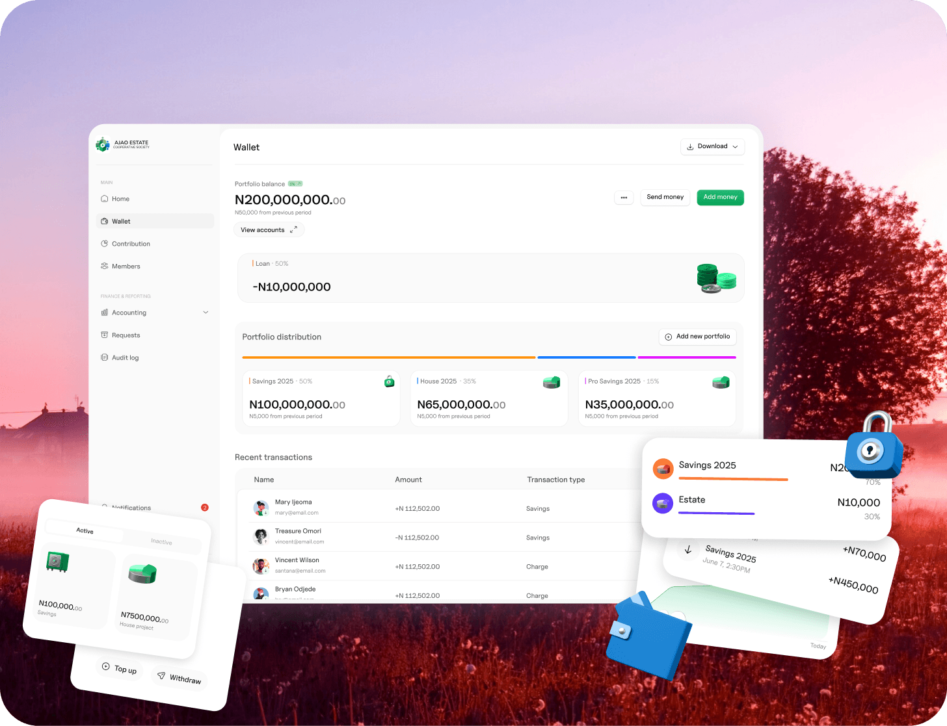This screenshot has height=726, width=947.
Task: Click the orange Savings segment of distribution bar
Action: 389,357
